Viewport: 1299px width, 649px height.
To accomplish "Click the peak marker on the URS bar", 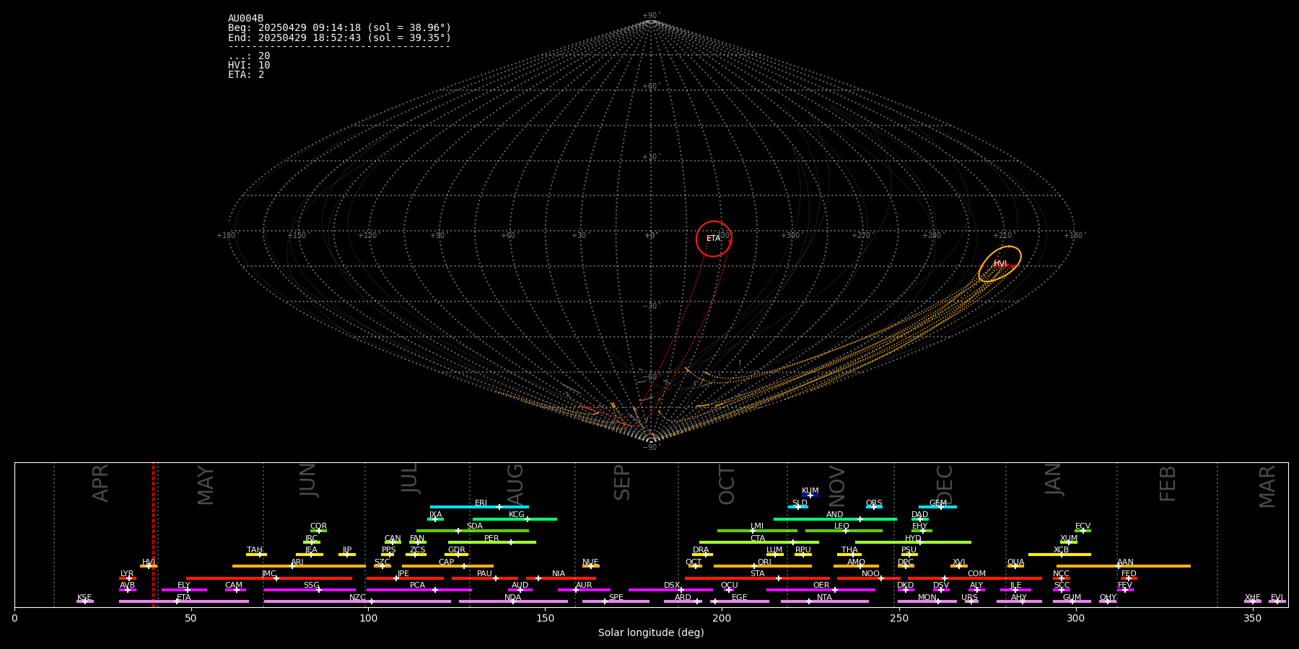I will coord(971,601).
